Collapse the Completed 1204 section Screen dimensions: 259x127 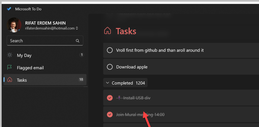(125, 83)
